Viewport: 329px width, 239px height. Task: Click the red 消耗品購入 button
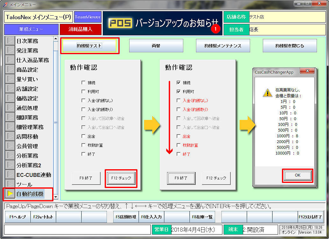tap(80, 29)
